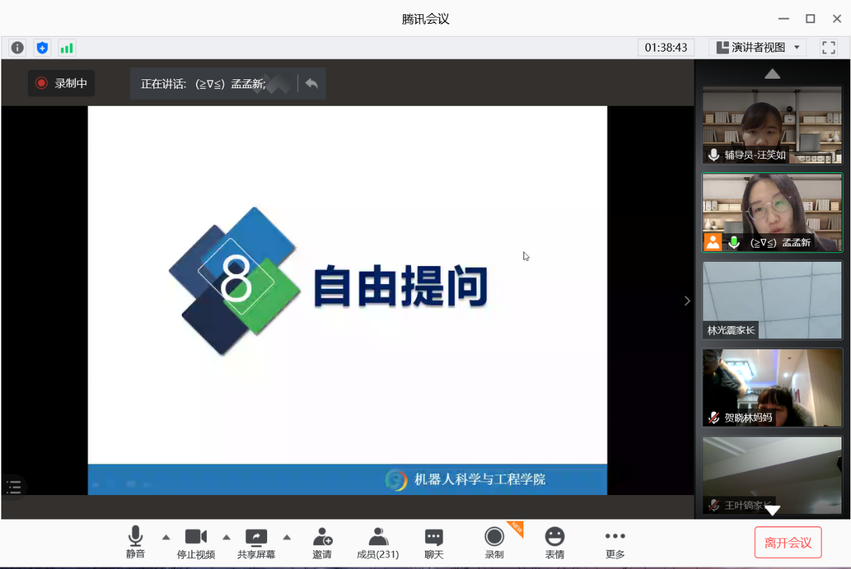
Task: Open the meeting info icon
Action: 18,47
